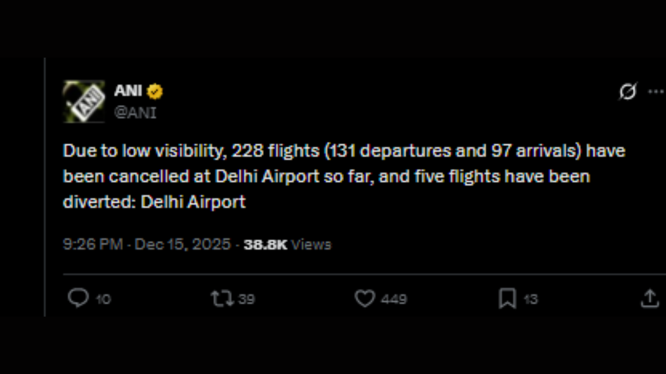Click the reply count 10
This screenshot has width=666, height=374.
tap(103, 299)
